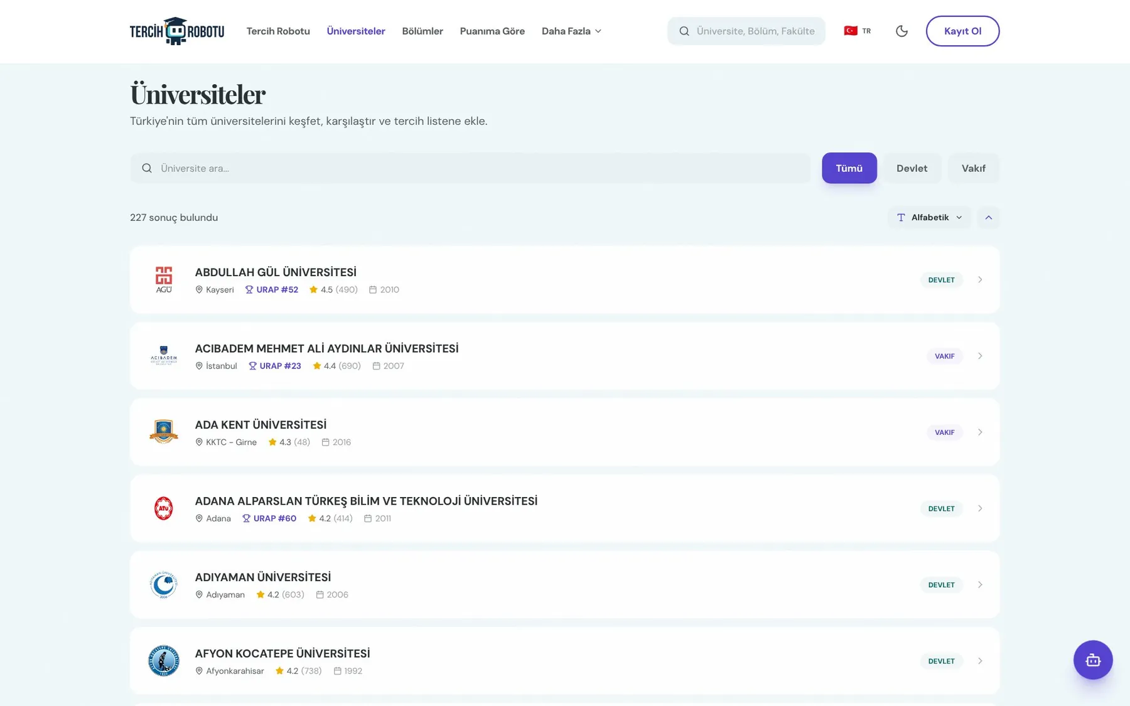Image resolution: width=1130 pixels, height=706 pixels.
Task: Click DEVLET badge on Afyon Kocatepe row
Action: pos(941,661)
